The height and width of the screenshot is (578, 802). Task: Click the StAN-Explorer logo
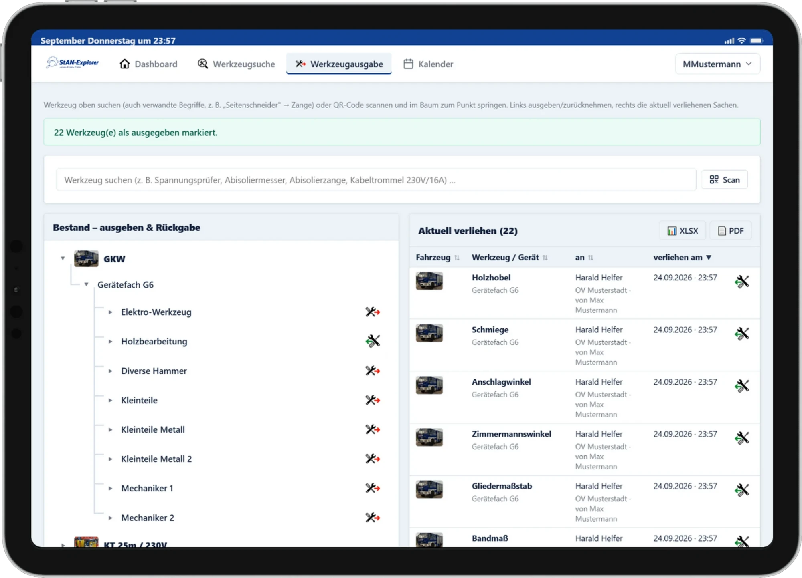pos(73,63)
